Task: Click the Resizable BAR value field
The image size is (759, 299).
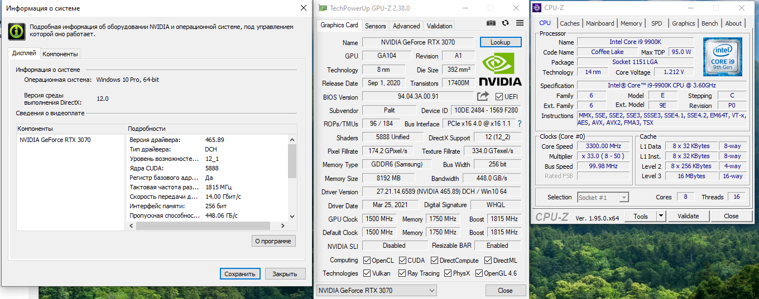Action: [497, 245]
